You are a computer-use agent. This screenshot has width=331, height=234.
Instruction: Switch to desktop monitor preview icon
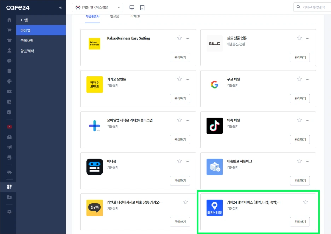coord(132,7)
